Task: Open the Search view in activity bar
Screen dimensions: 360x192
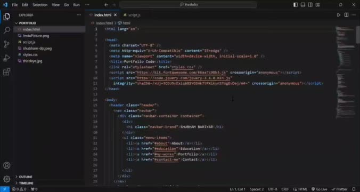Action: click(x=7, y=30)
